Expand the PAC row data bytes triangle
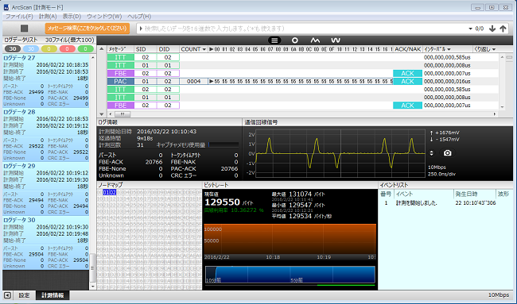 click(x=211, y=81)
